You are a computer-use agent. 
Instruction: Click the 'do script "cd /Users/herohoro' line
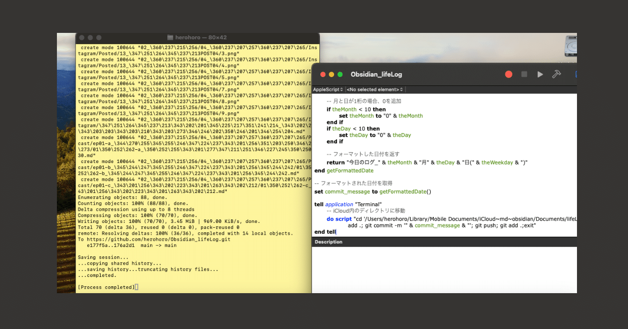451,219
